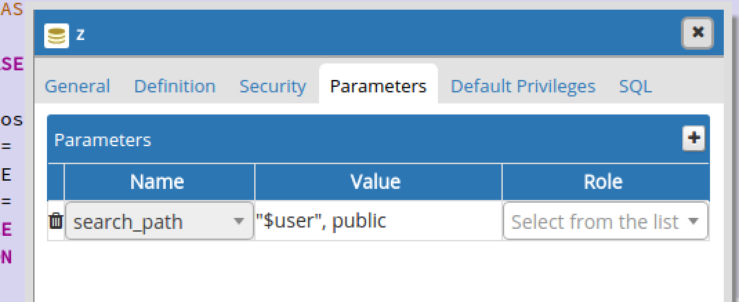739x302 pixels.
Task: Delete the search_path parameter row
Action: tap(56, 221)
